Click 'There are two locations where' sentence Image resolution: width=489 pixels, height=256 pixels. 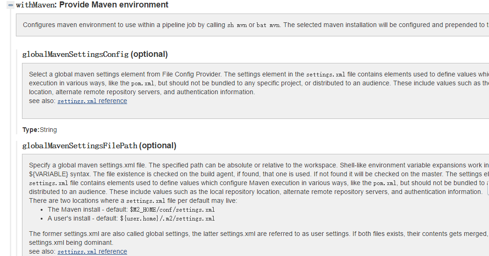(133, 201)
